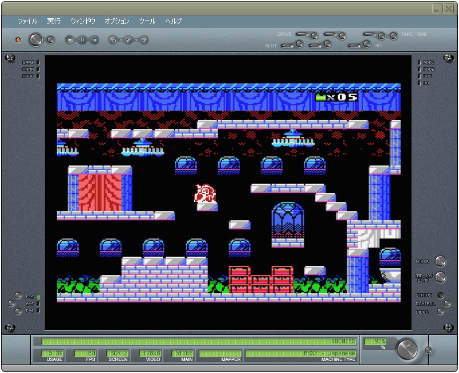Open the first DRIVE disk slot bar
This screenshot has width=459, height=373.
pyautogui.click(x=303, y=34)
